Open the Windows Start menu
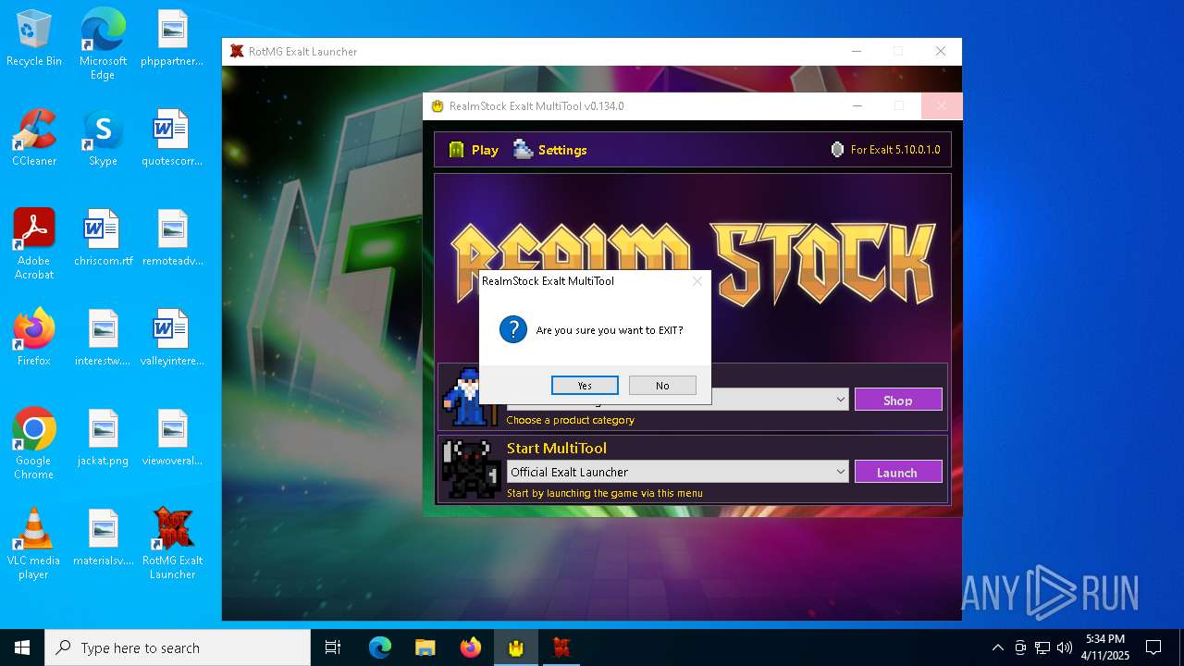Viewport: 1184px width, 666px height. pos(22,647)
